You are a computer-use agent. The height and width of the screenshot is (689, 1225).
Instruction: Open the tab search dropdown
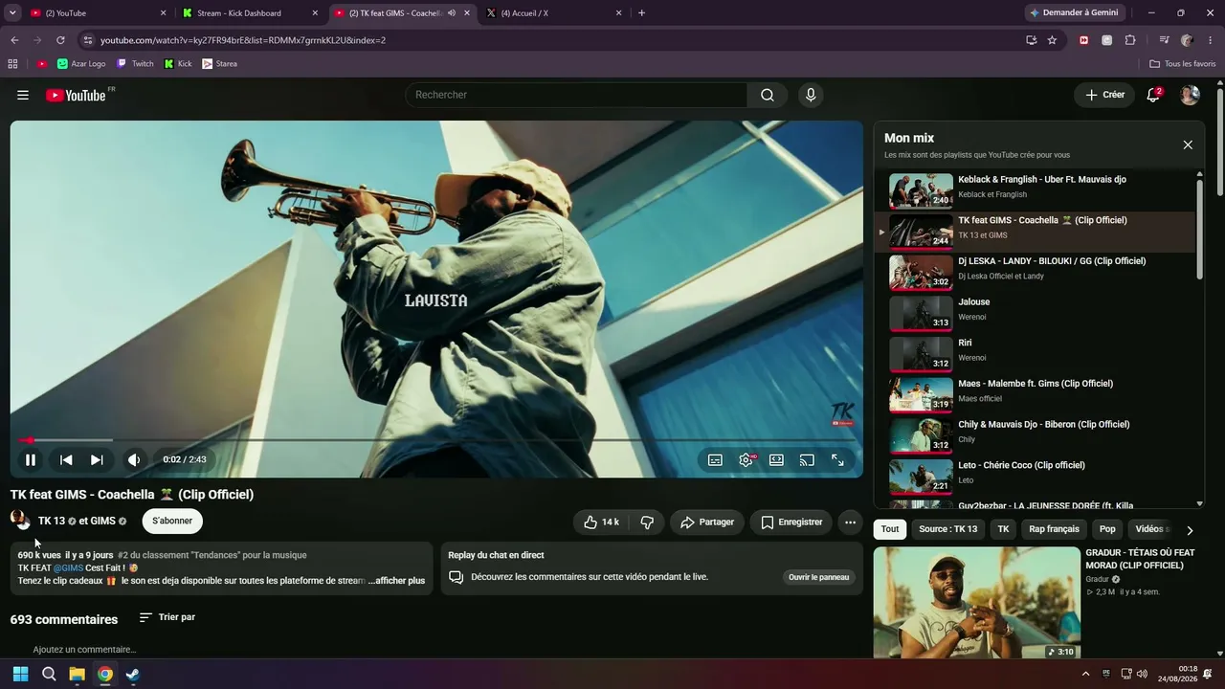coord(12,13)
